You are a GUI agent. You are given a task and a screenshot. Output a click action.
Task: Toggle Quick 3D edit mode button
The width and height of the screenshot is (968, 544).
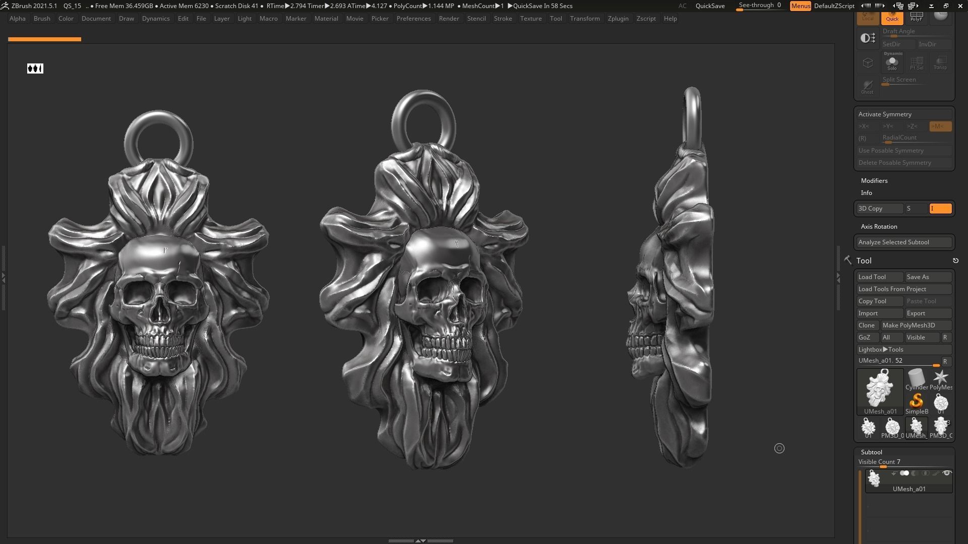[x=892, y=18]
